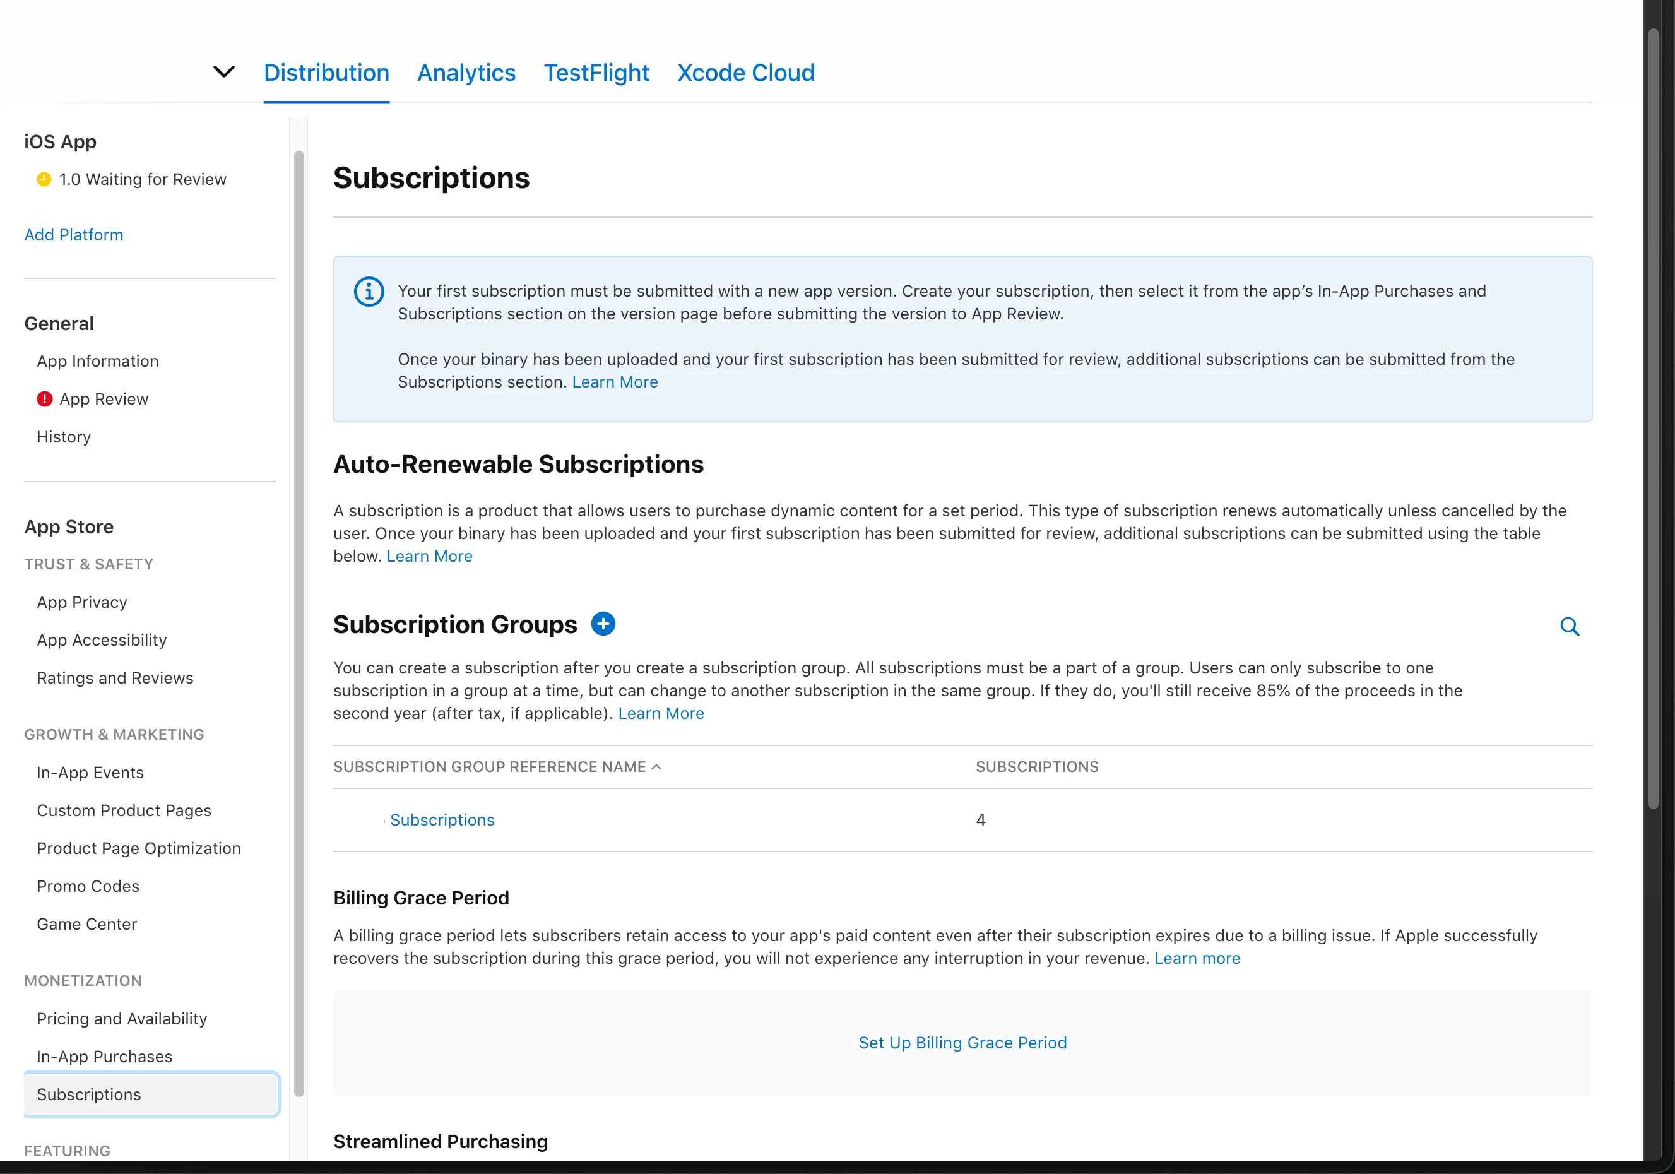Open the Subscriptions group in the table
This screenshot has height=1174, width=1675.
click(442, 820)
